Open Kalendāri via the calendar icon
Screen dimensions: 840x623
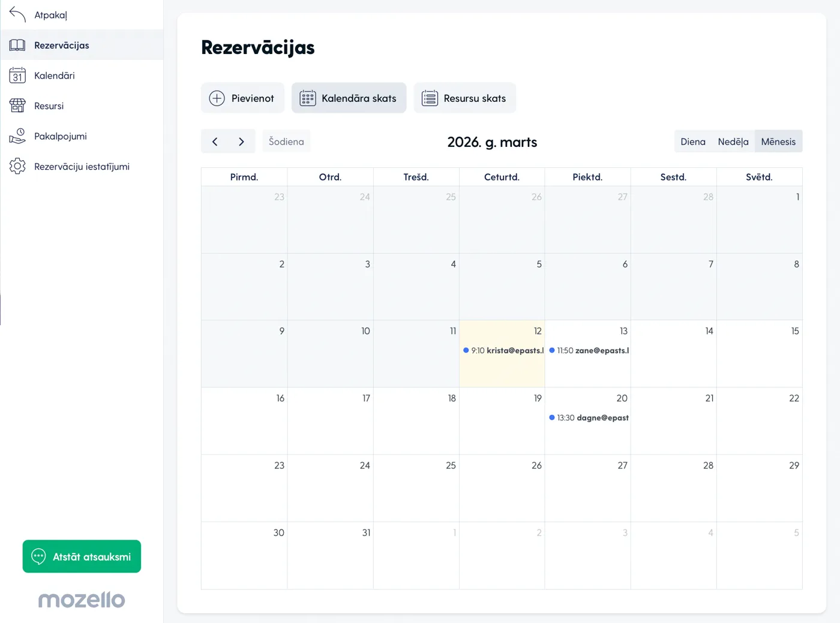click(x=17, y=76)
